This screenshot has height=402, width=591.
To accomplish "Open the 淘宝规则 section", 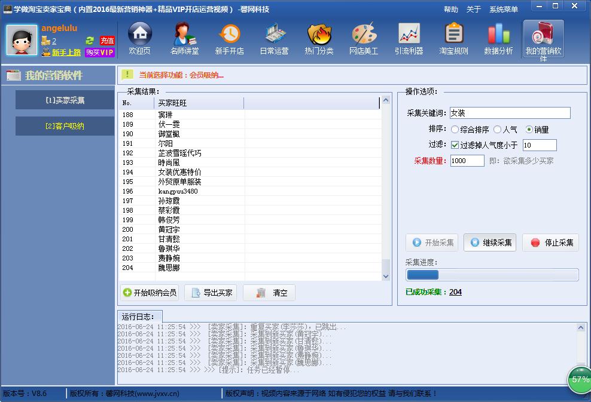I will pos(453,38).
